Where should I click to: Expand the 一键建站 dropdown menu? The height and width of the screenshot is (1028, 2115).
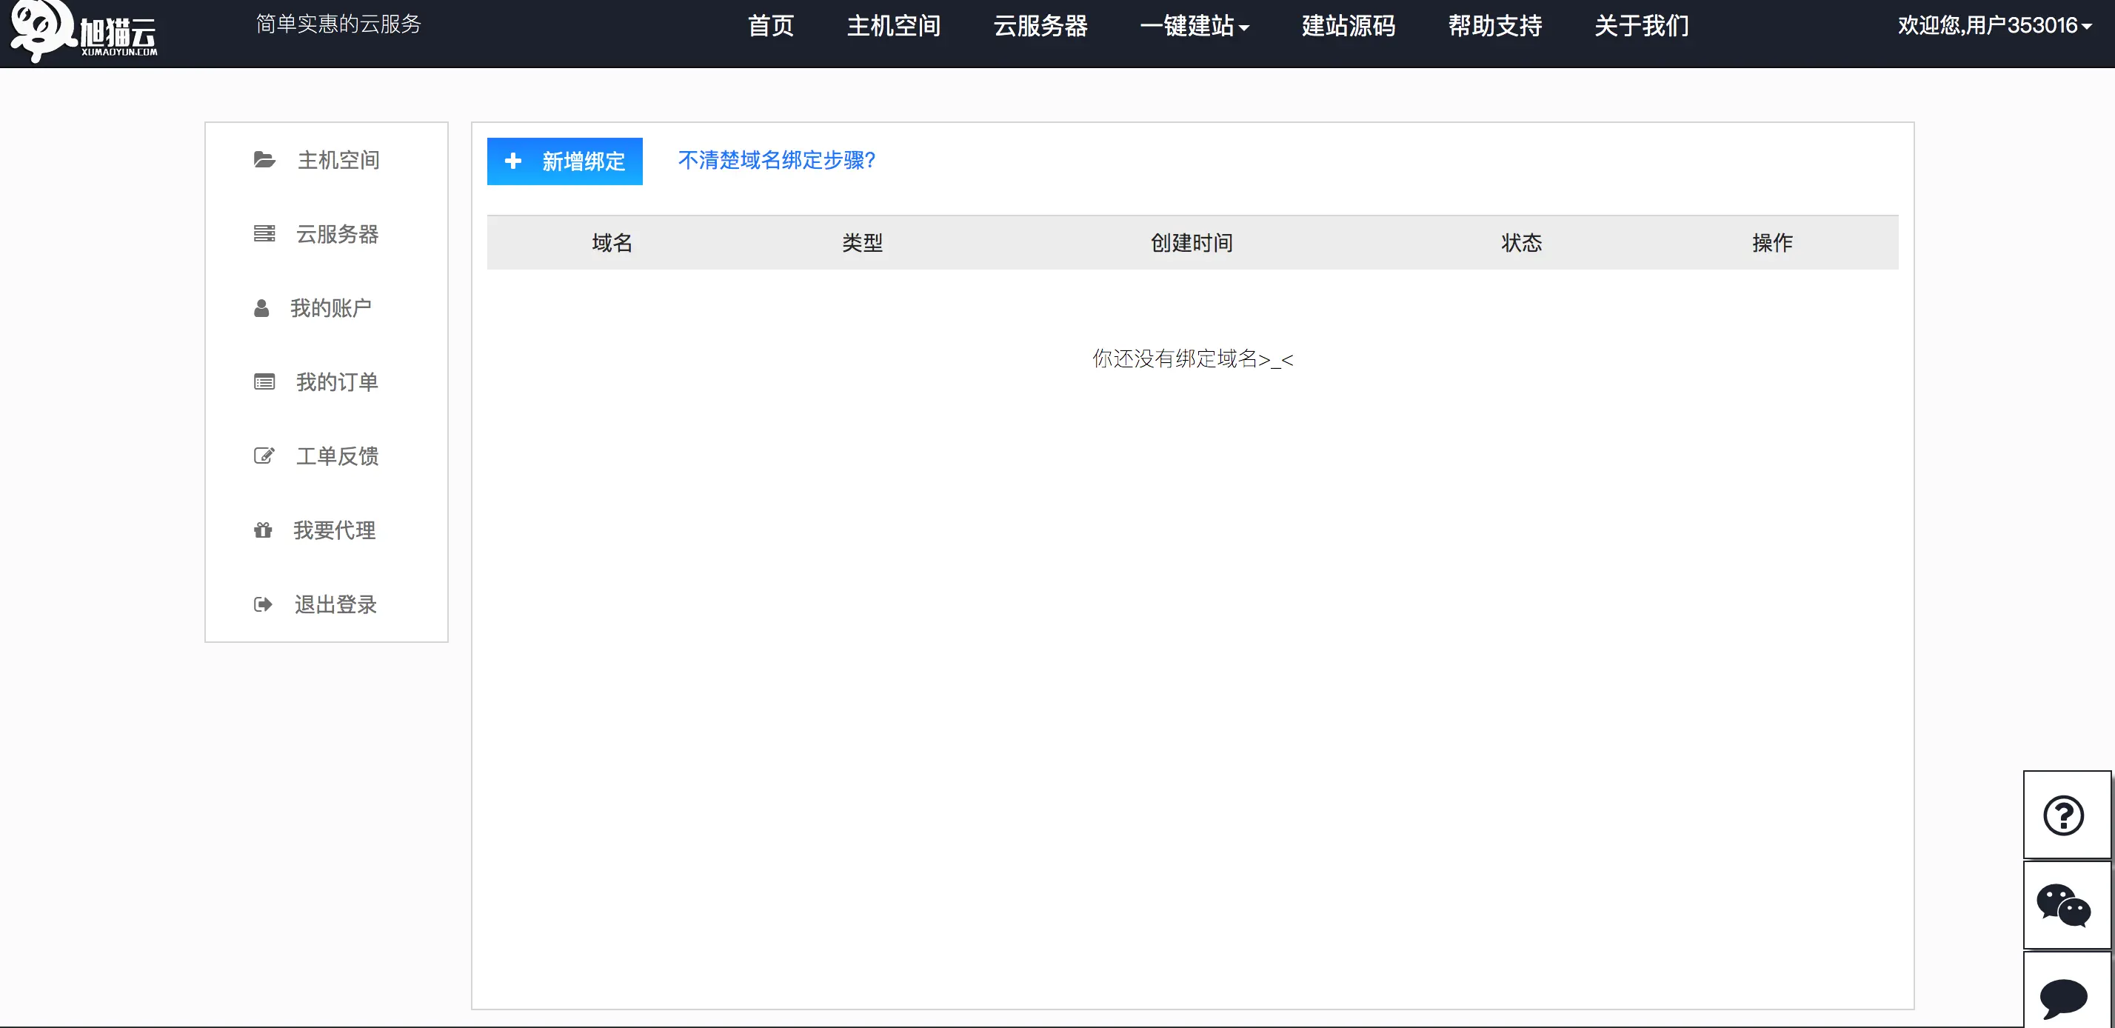click(1195, 26)
